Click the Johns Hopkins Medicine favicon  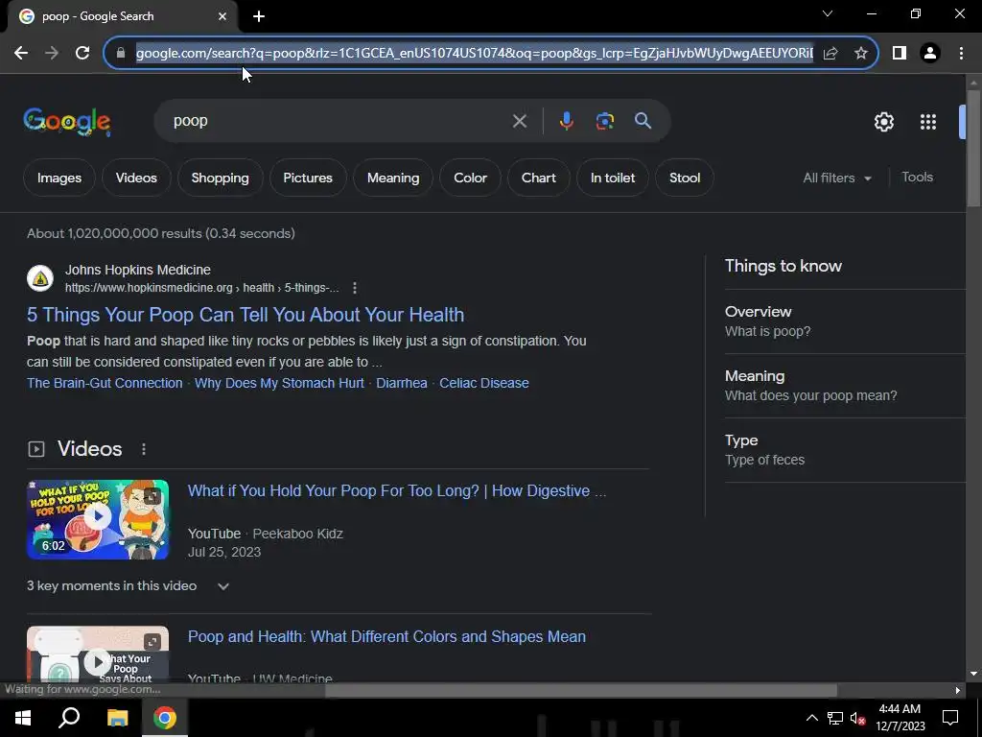[x=40, y=278]
